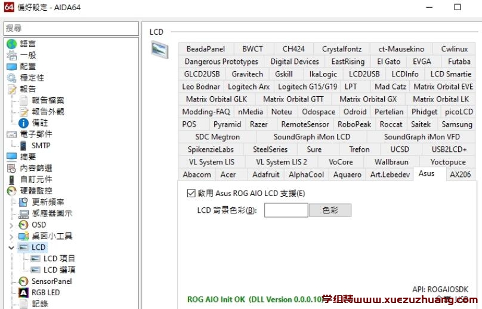This screenshot has width=482, height=309.
Task: Open the SoundGraph iMon LCD tab
Action: click(x=312, y=137)
